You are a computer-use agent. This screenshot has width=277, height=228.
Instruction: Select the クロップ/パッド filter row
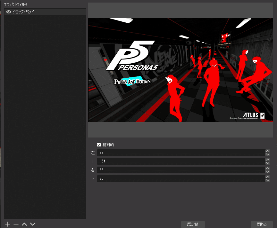point(45,12)
